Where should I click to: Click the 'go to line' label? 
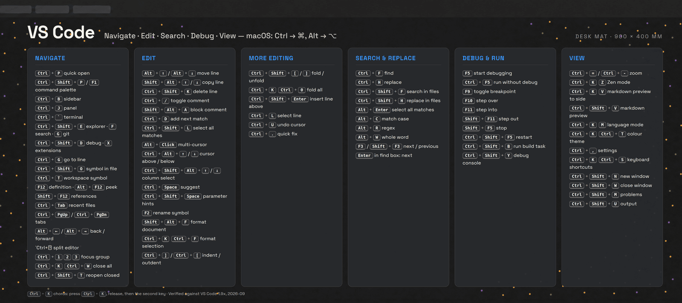click(75, 160)
